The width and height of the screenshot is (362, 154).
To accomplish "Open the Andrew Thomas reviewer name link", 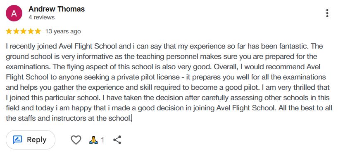I will [57, 9].
